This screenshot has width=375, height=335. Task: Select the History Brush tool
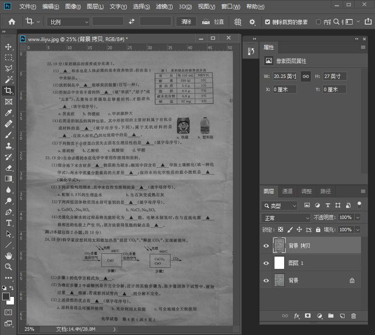click(8, 157)
